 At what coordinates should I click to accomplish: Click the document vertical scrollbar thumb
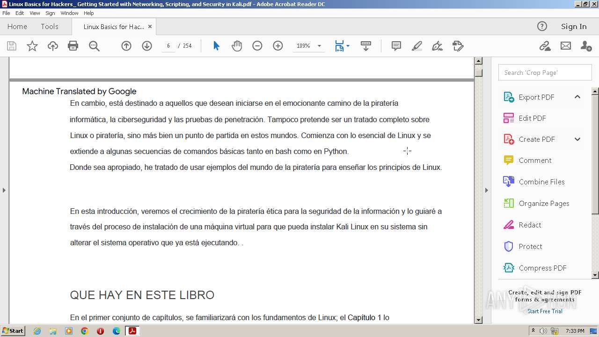478,73
